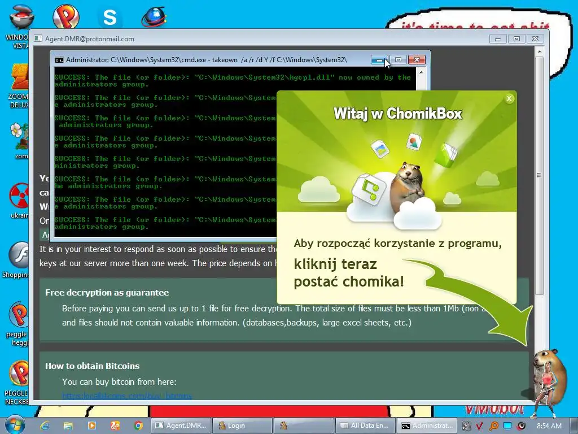Click the 'kliknij teraz postać chomika!' text
Image resolution: width=578 pixels, height=434 pixels.
[x=349, y=273]
